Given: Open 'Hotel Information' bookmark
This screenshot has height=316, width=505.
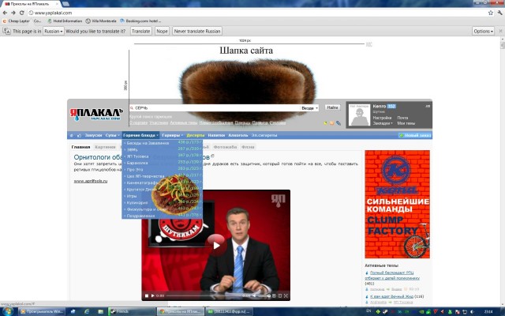Looking at the screenshot, I should tap(65, 21).
